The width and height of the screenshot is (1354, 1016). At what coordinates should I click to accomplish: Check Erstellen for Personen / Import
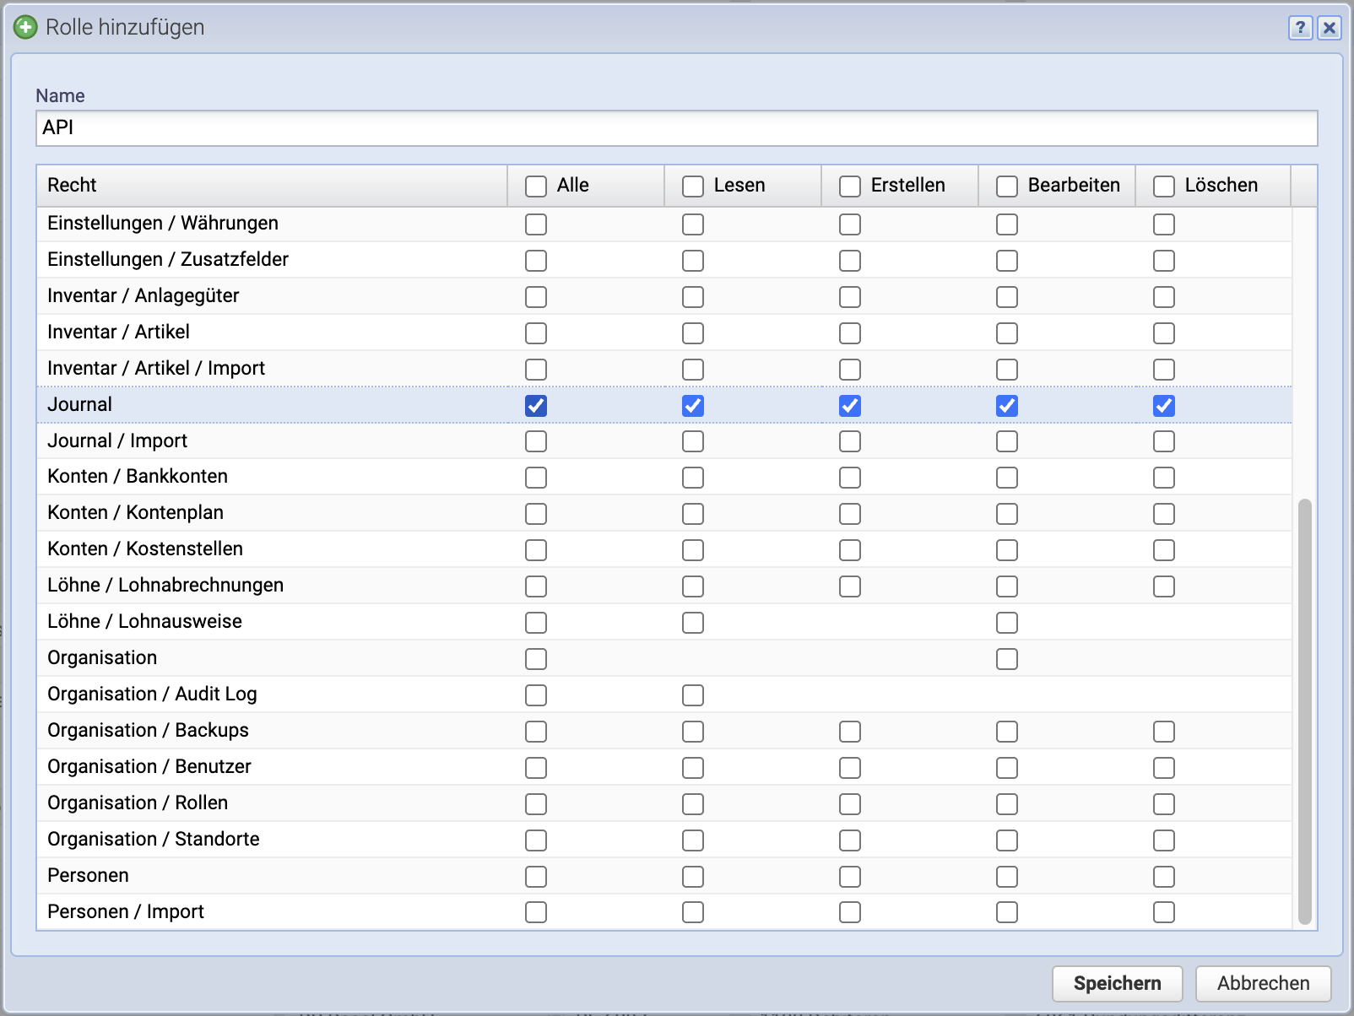tap(850, 912)
